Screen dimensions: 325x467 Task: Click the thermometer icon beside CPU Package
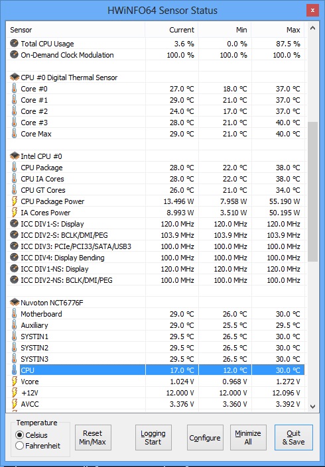click(x=14, y=168)
